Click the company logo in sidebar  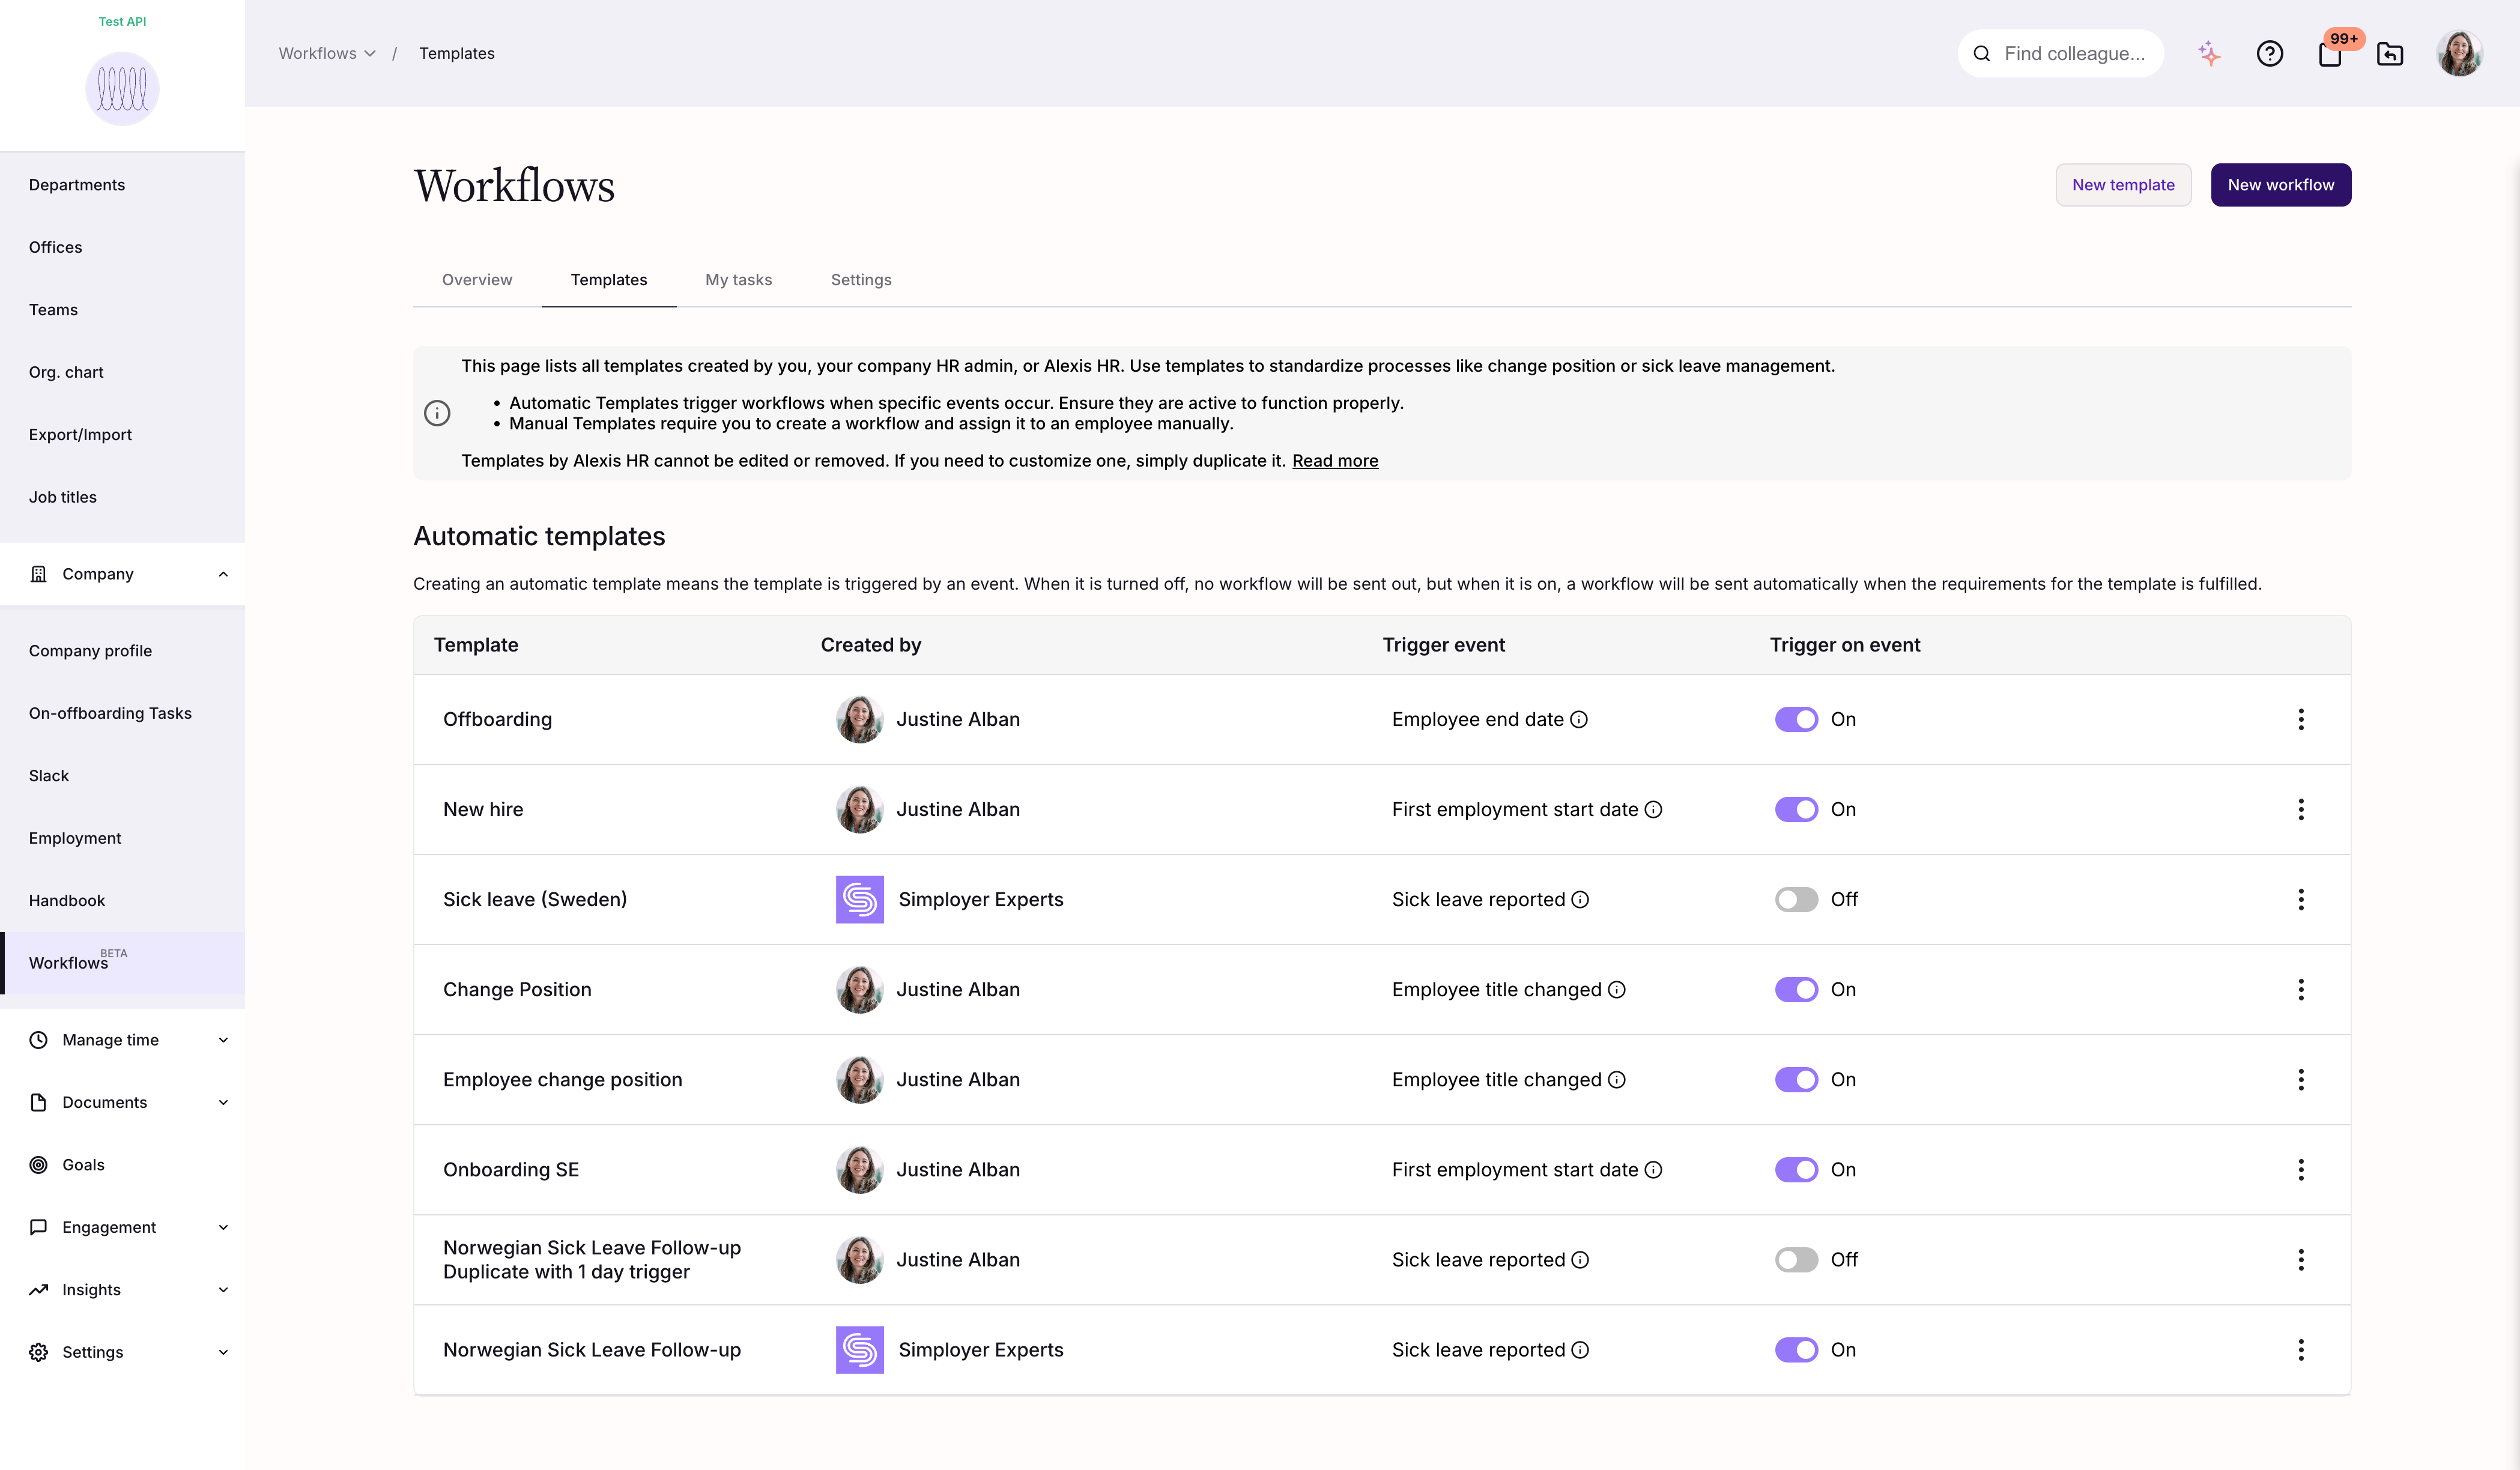(x=122, y=89)
